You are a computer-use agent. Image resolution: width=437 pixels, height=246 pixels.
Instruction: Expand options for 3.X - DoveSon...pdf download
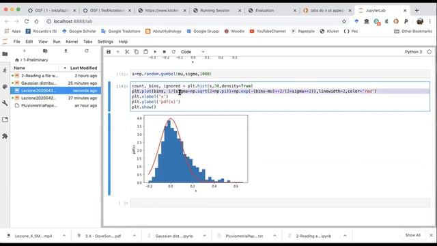tap(134, 236)
